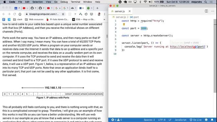
Task: Click errors and warnings count in status bar
Action: [x=117, y=120]
